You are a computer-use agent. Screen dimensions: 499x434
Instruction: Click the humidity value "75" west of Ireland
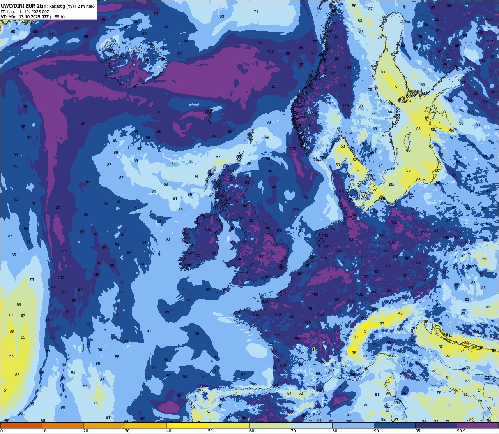click(32, 280)
